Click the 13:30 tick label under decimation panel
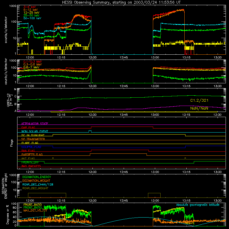229x229 pixels. coord(218,201)
